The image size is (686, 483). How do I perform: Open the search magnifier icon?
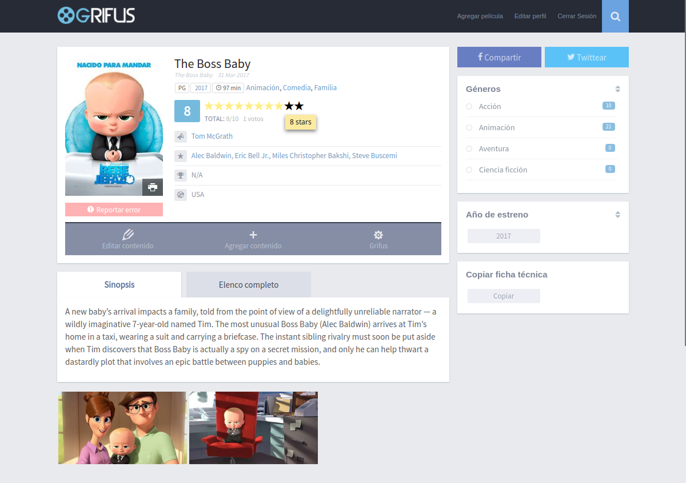(615, 16)
